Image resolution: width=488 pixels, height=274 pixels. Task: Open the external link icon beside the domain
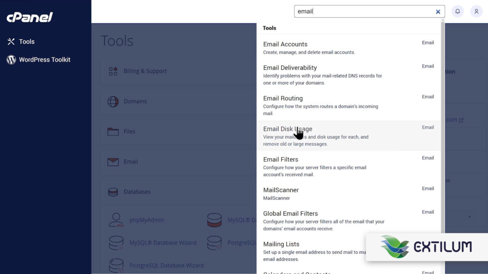pyautogui.click(x=462, y=119)
